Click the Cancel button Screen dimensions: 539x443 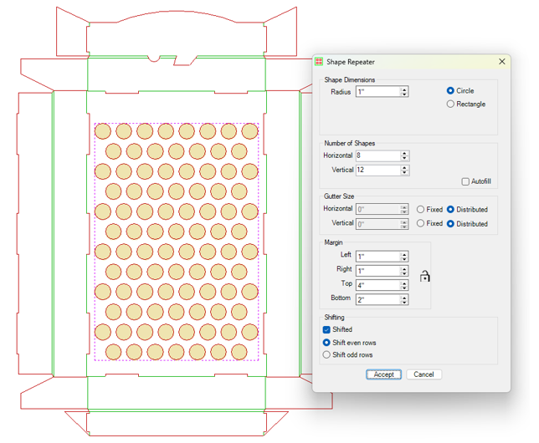pyautogui.click(x=423, y=374)
